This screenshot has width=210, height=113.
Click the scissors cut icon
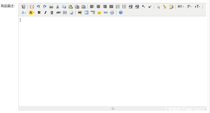pyautogui.click(x=57, y=7)
